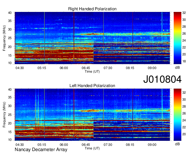
Task: Click the 'Left Handed Polarization' plot title
Action: tap(92, 86)
